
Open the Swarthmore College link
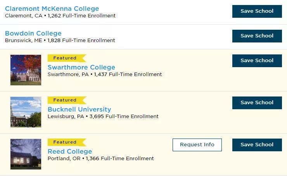(81, 67)
